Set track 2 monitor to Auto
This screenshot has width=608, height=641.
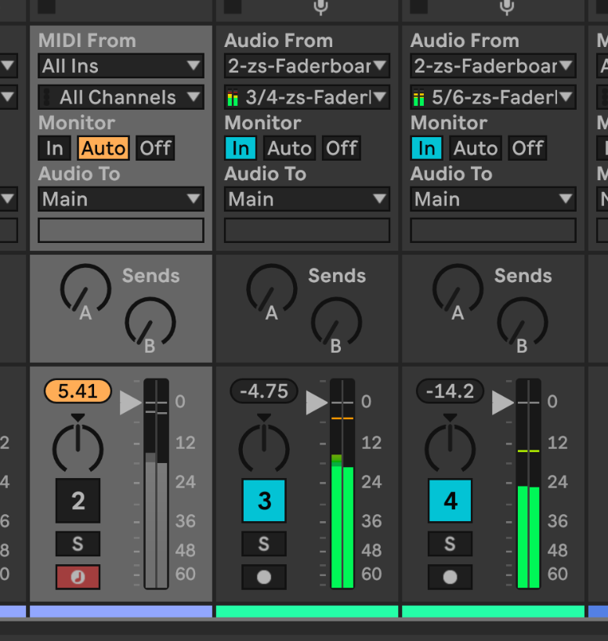pyautogui.click(x=103, y=148)
